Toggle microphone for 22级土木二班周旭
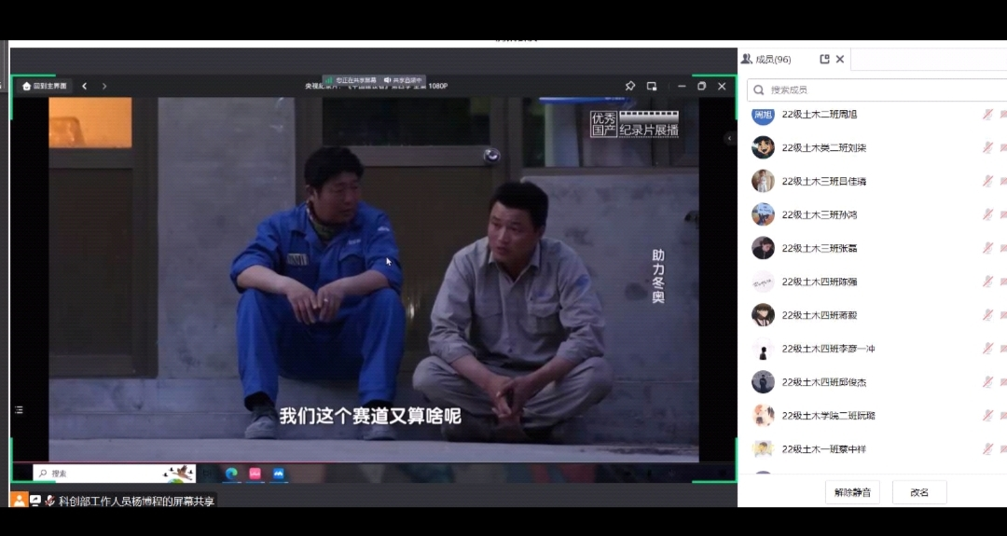Viewport: 1007px width, 536px height. tap(987, 114)
